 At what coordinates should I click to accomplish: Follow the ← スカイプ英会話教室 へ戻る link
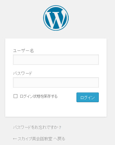[39, 139]
